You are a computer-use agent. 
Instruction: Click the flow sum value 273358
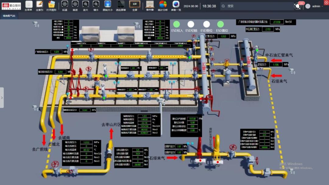pos(277,22)
